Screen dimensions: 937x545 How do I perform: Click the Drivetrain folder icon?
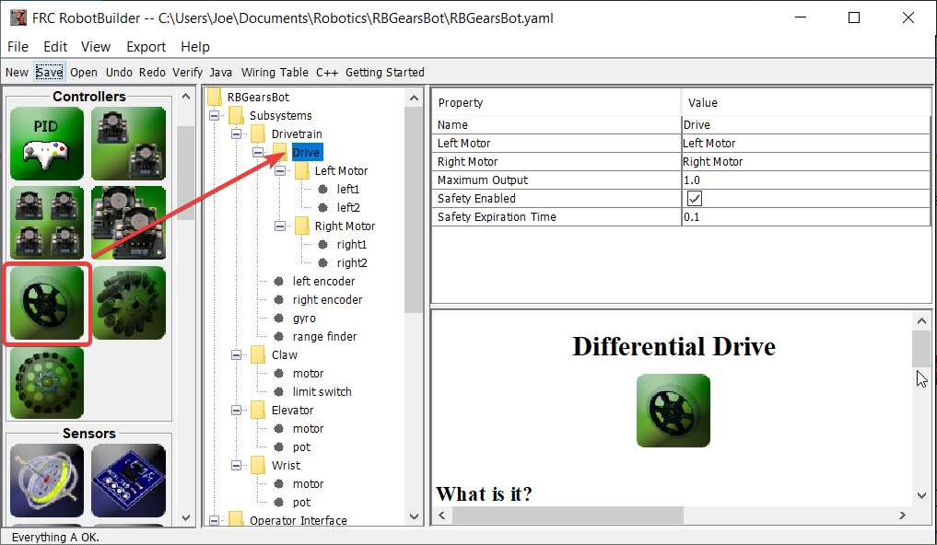(258, 133)
